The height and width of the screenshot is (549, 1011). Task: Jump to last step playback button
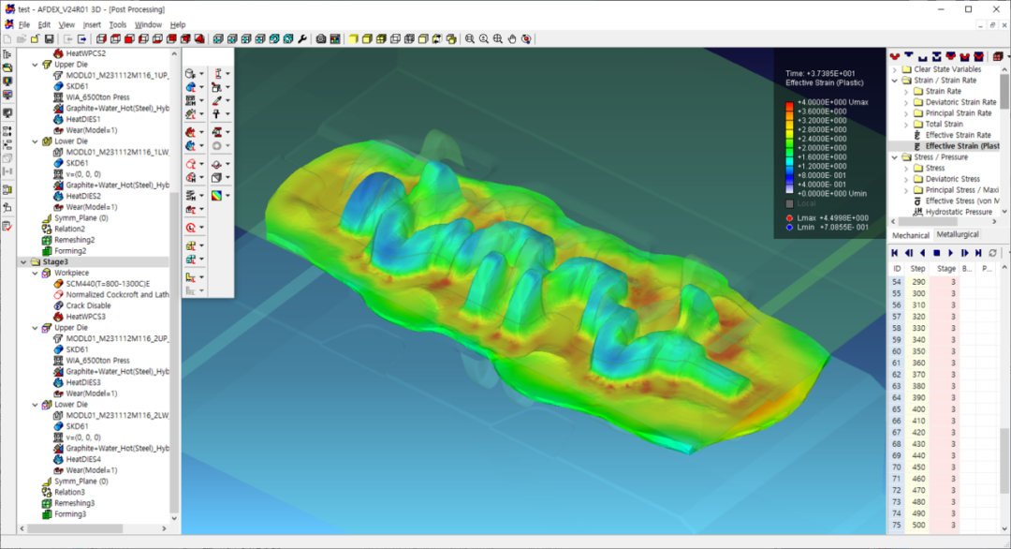pos(979,254)
